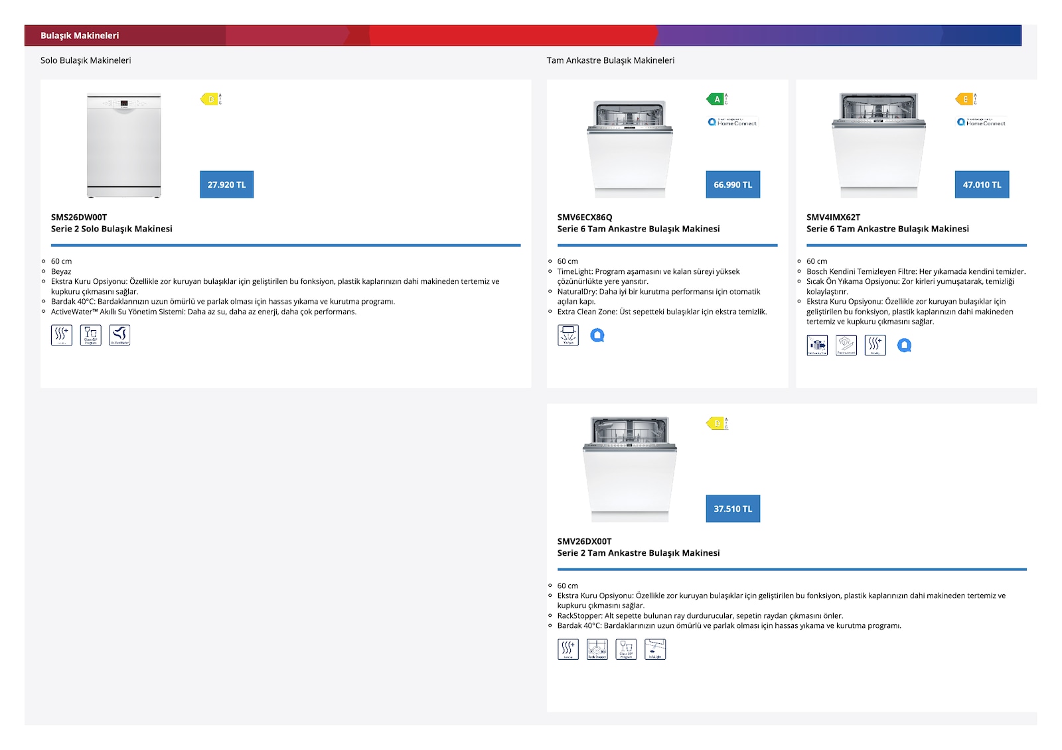Open the SMV4IMX62T dishwasher image
The height and width of the screenshot is (750, 1062).
point(879,146)
